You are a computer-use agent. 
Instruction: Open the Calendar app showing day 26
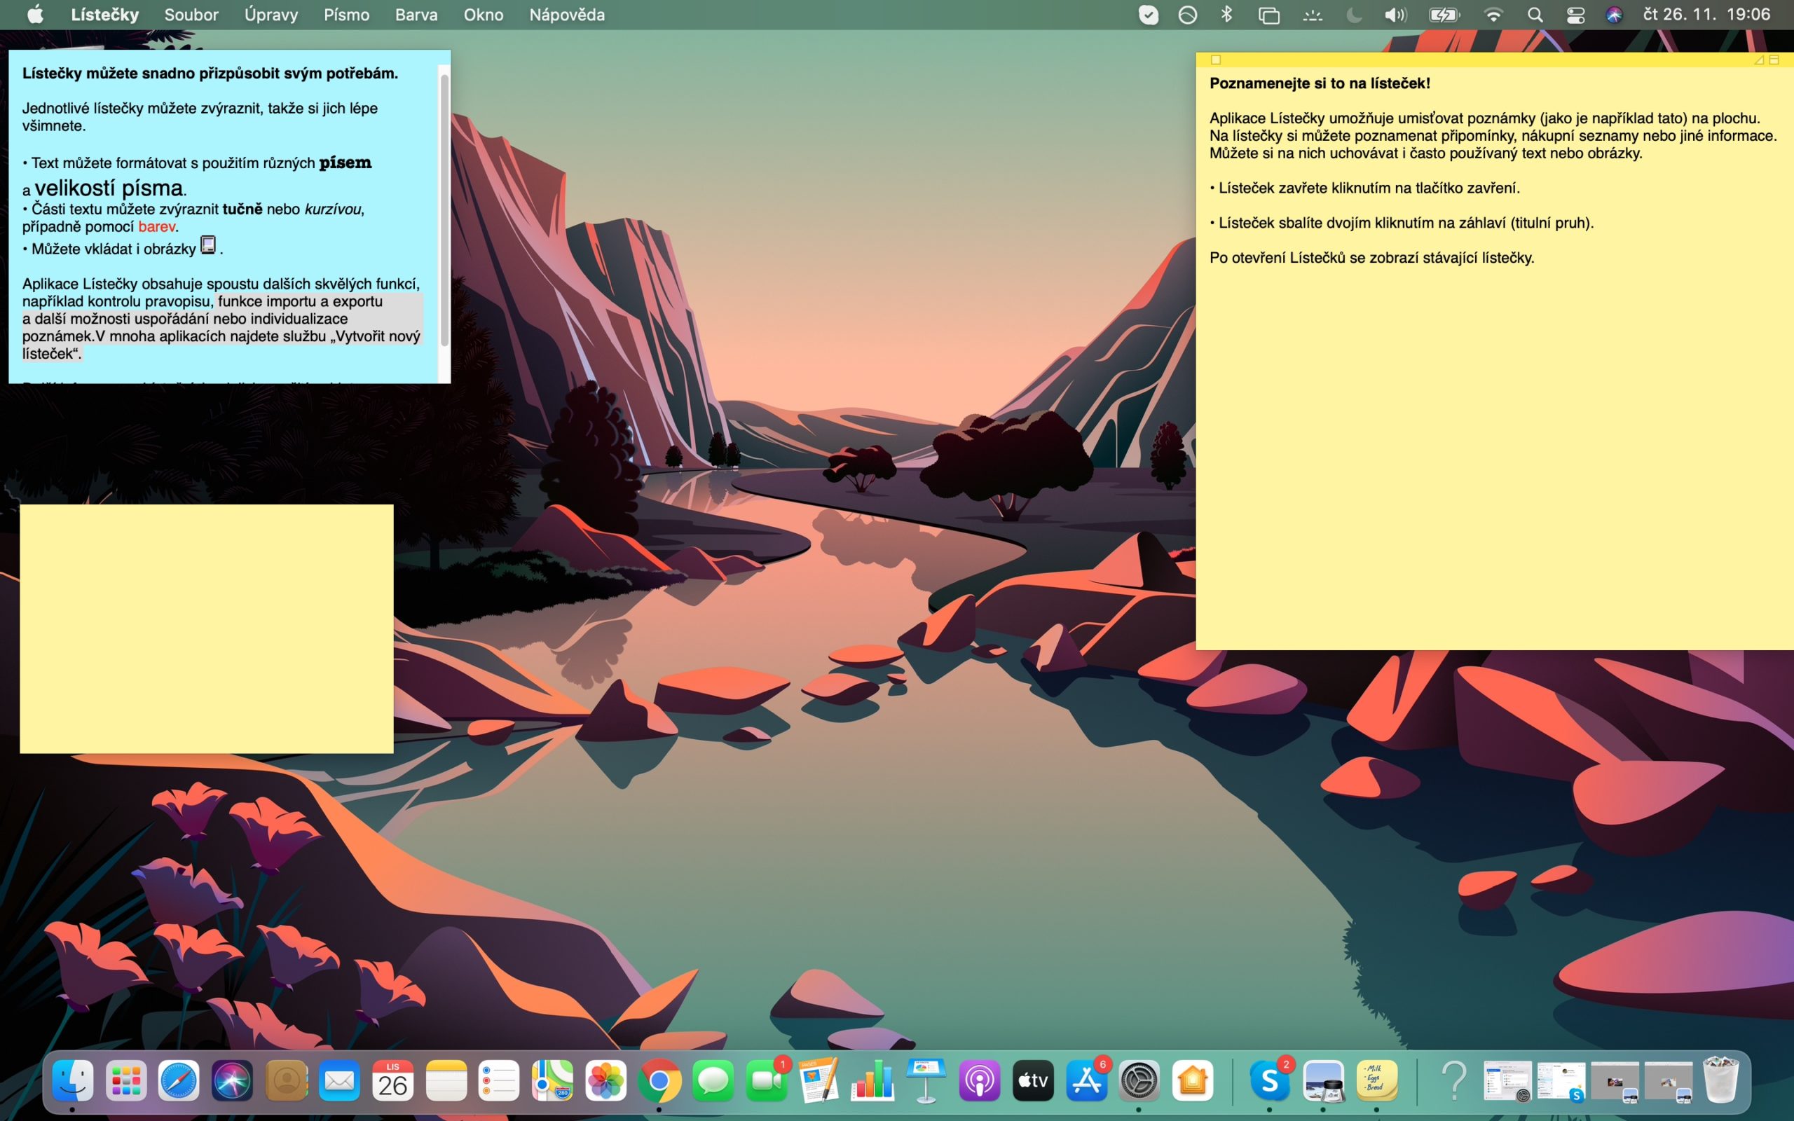pyautogui.click(x=394, y=1081)
